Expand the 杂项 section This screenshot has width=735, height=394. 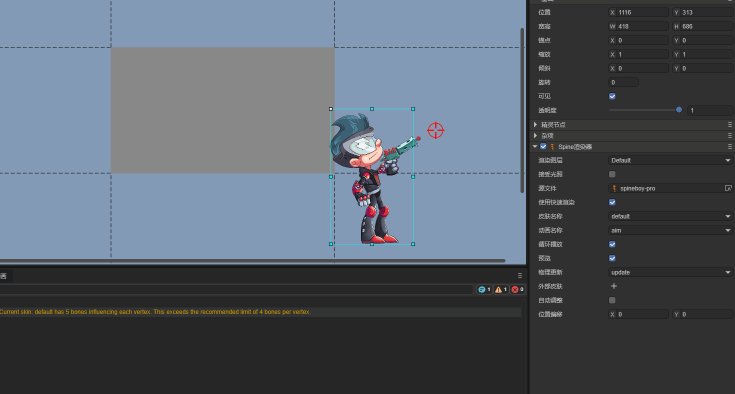(x=535, y=135)
